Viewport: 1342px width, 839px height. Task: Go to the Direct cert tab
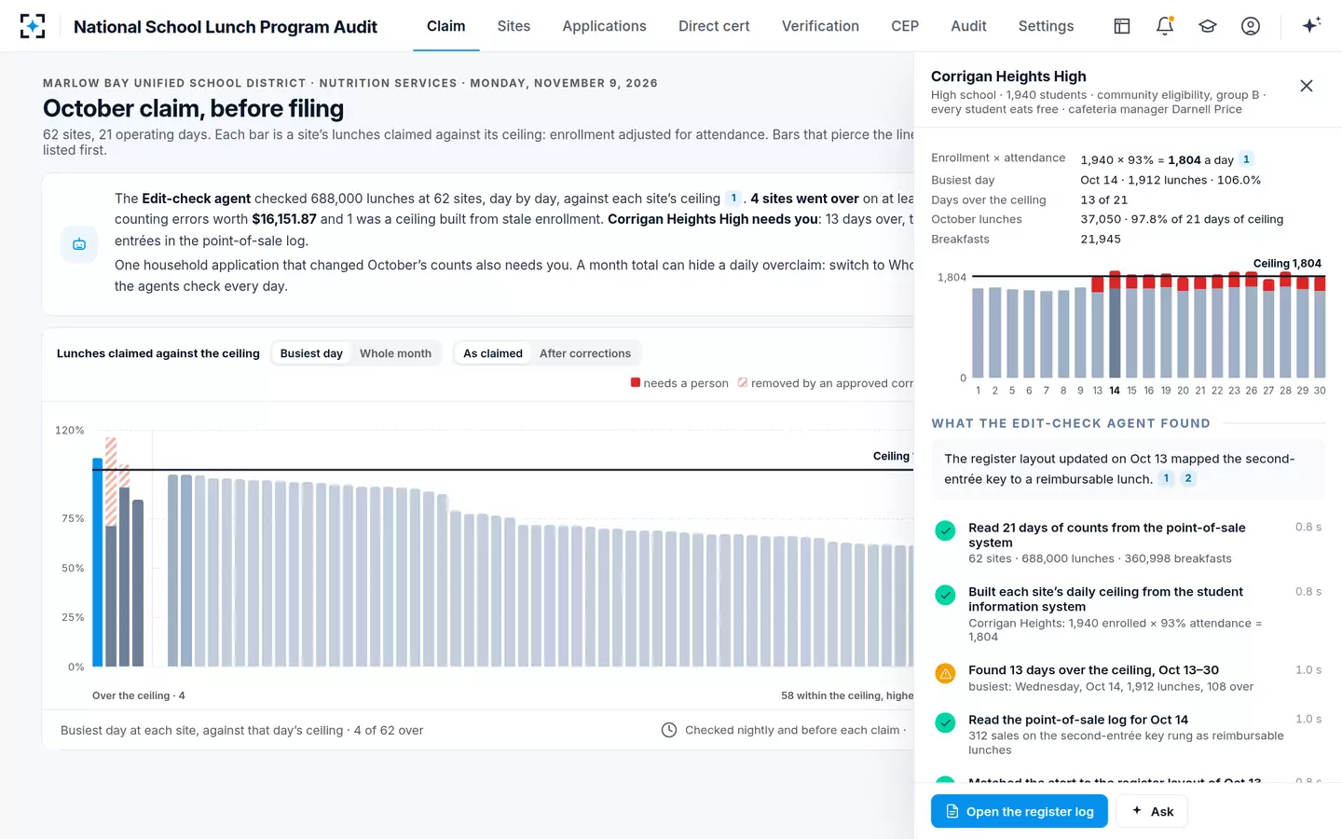pyautogui.click(x=714, y=26)
